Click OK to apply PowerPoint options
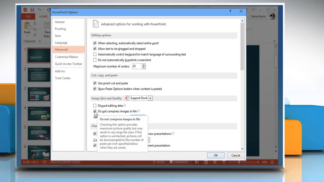Viewport: 324px width, 182px height. pos(216,155)
